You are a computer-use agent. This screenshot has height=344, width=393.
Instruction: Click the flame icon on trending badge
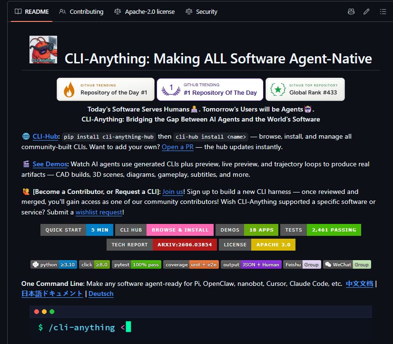pyautogui.click(x=69, y=90)
